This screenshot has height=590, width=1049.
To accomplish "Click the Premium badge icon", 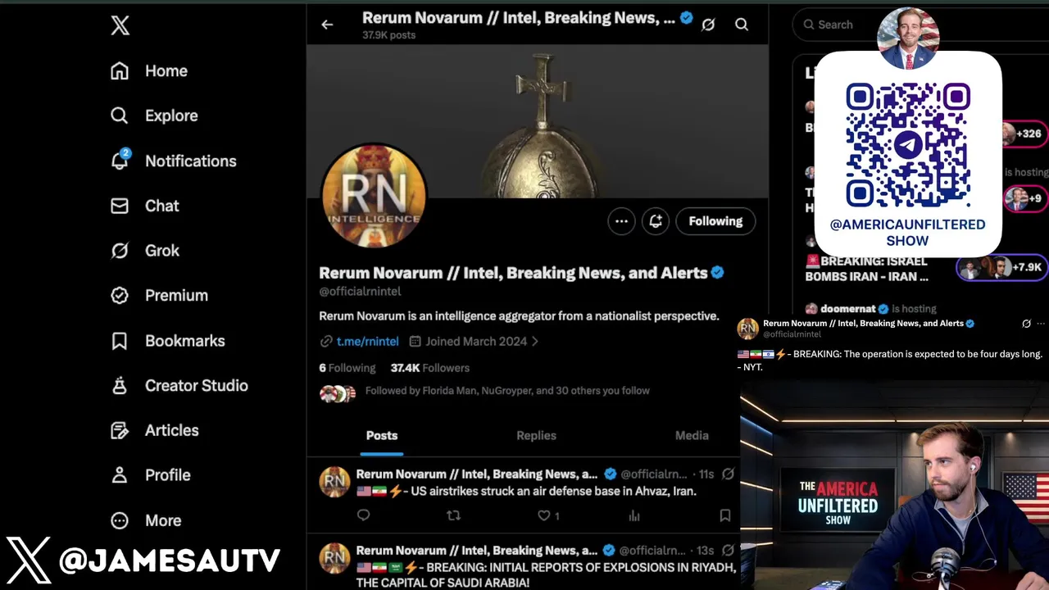I will click(120, 295).
